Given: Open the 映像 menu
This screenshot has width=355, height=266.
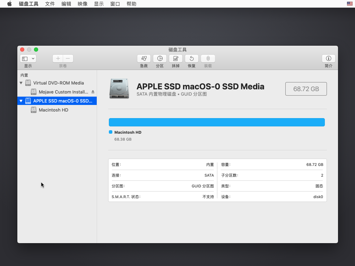Looking at the screenshot, I should (83, 4).
